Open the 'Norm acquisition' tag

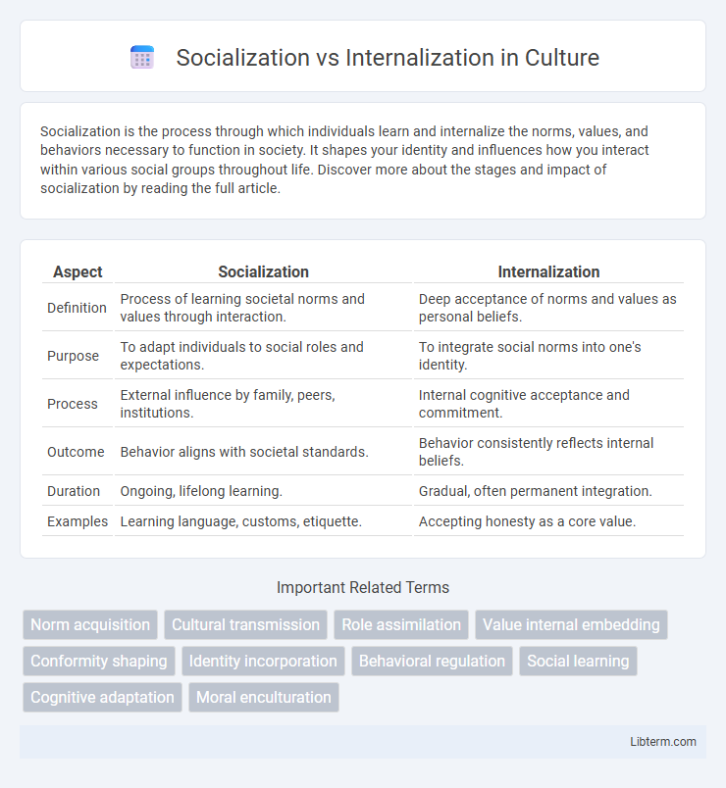tap(90, 624)
